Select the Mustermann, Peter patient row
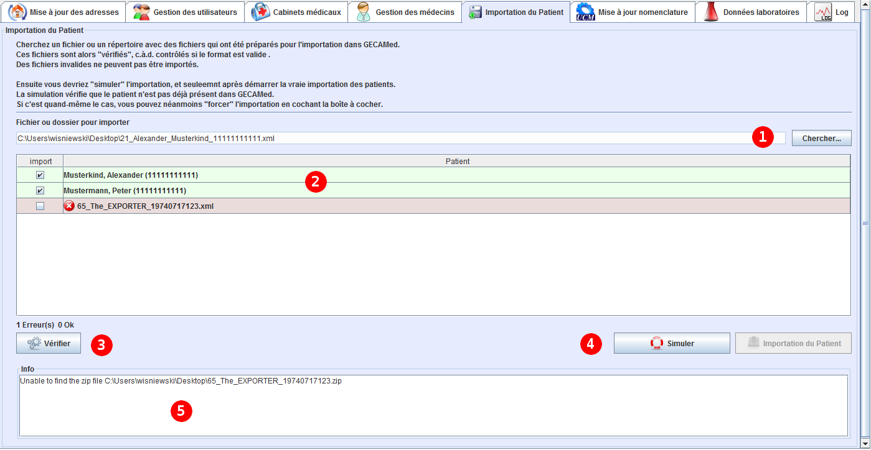 (436, 191)
